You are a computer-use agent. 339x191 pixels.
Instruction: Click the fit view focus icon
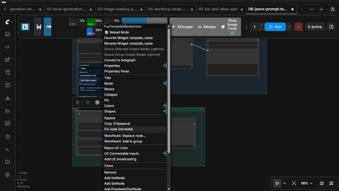tap(294, 183)
